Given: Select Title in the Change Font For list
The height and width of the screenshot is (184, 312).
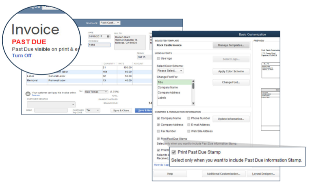Looking at the screenshot, I should pos(174,82).
